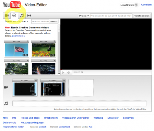Open the Projekt dropdown menu
This screenshot has height=131, width=154.
[84, 16]
